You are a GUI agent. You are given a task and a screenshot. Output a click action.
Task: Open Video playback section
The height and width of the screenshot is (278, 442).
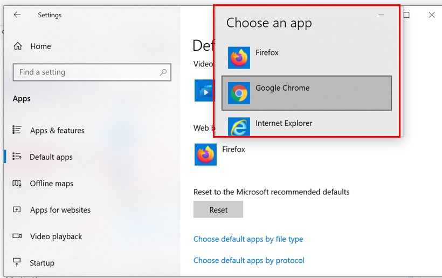(56, 236)
